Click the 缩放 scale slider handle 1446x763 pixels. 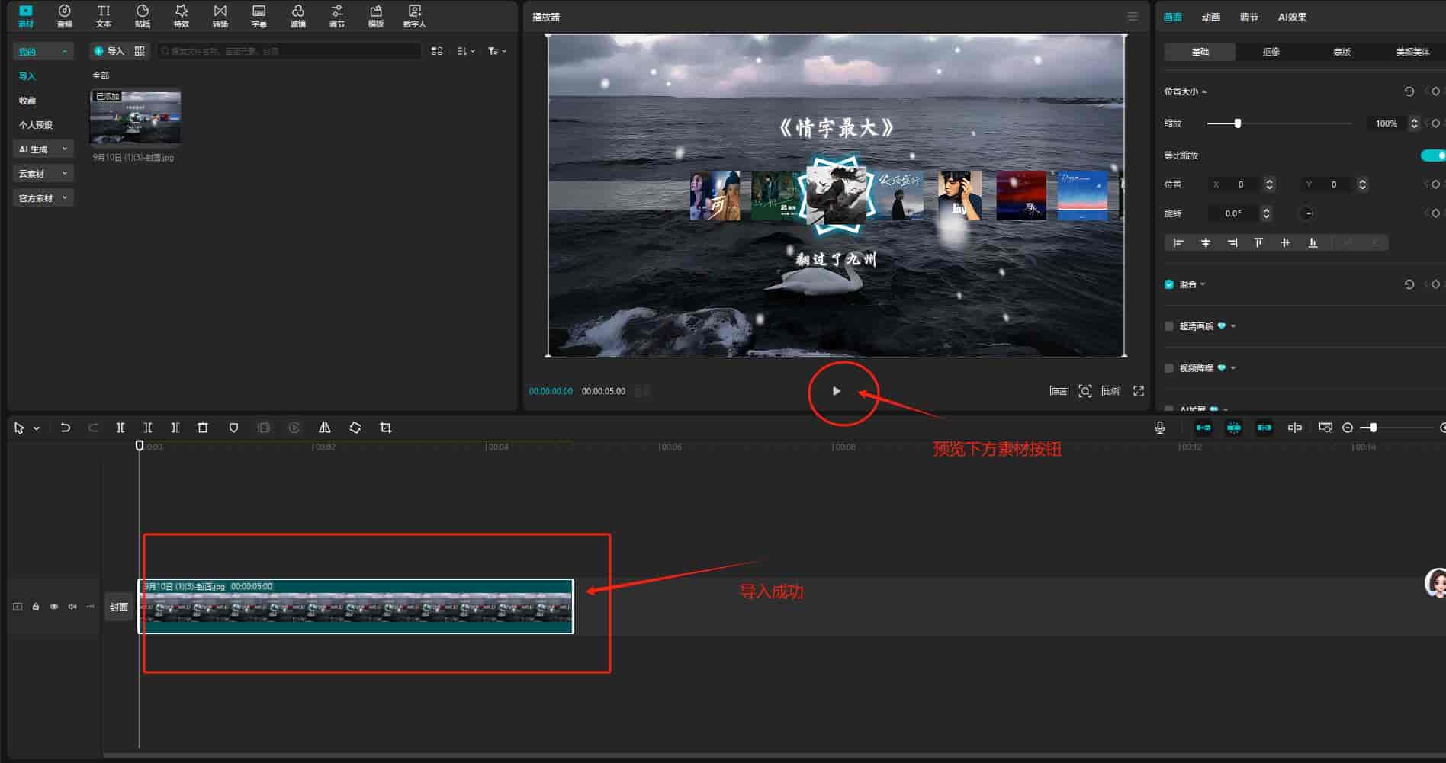pos(1237,123)
